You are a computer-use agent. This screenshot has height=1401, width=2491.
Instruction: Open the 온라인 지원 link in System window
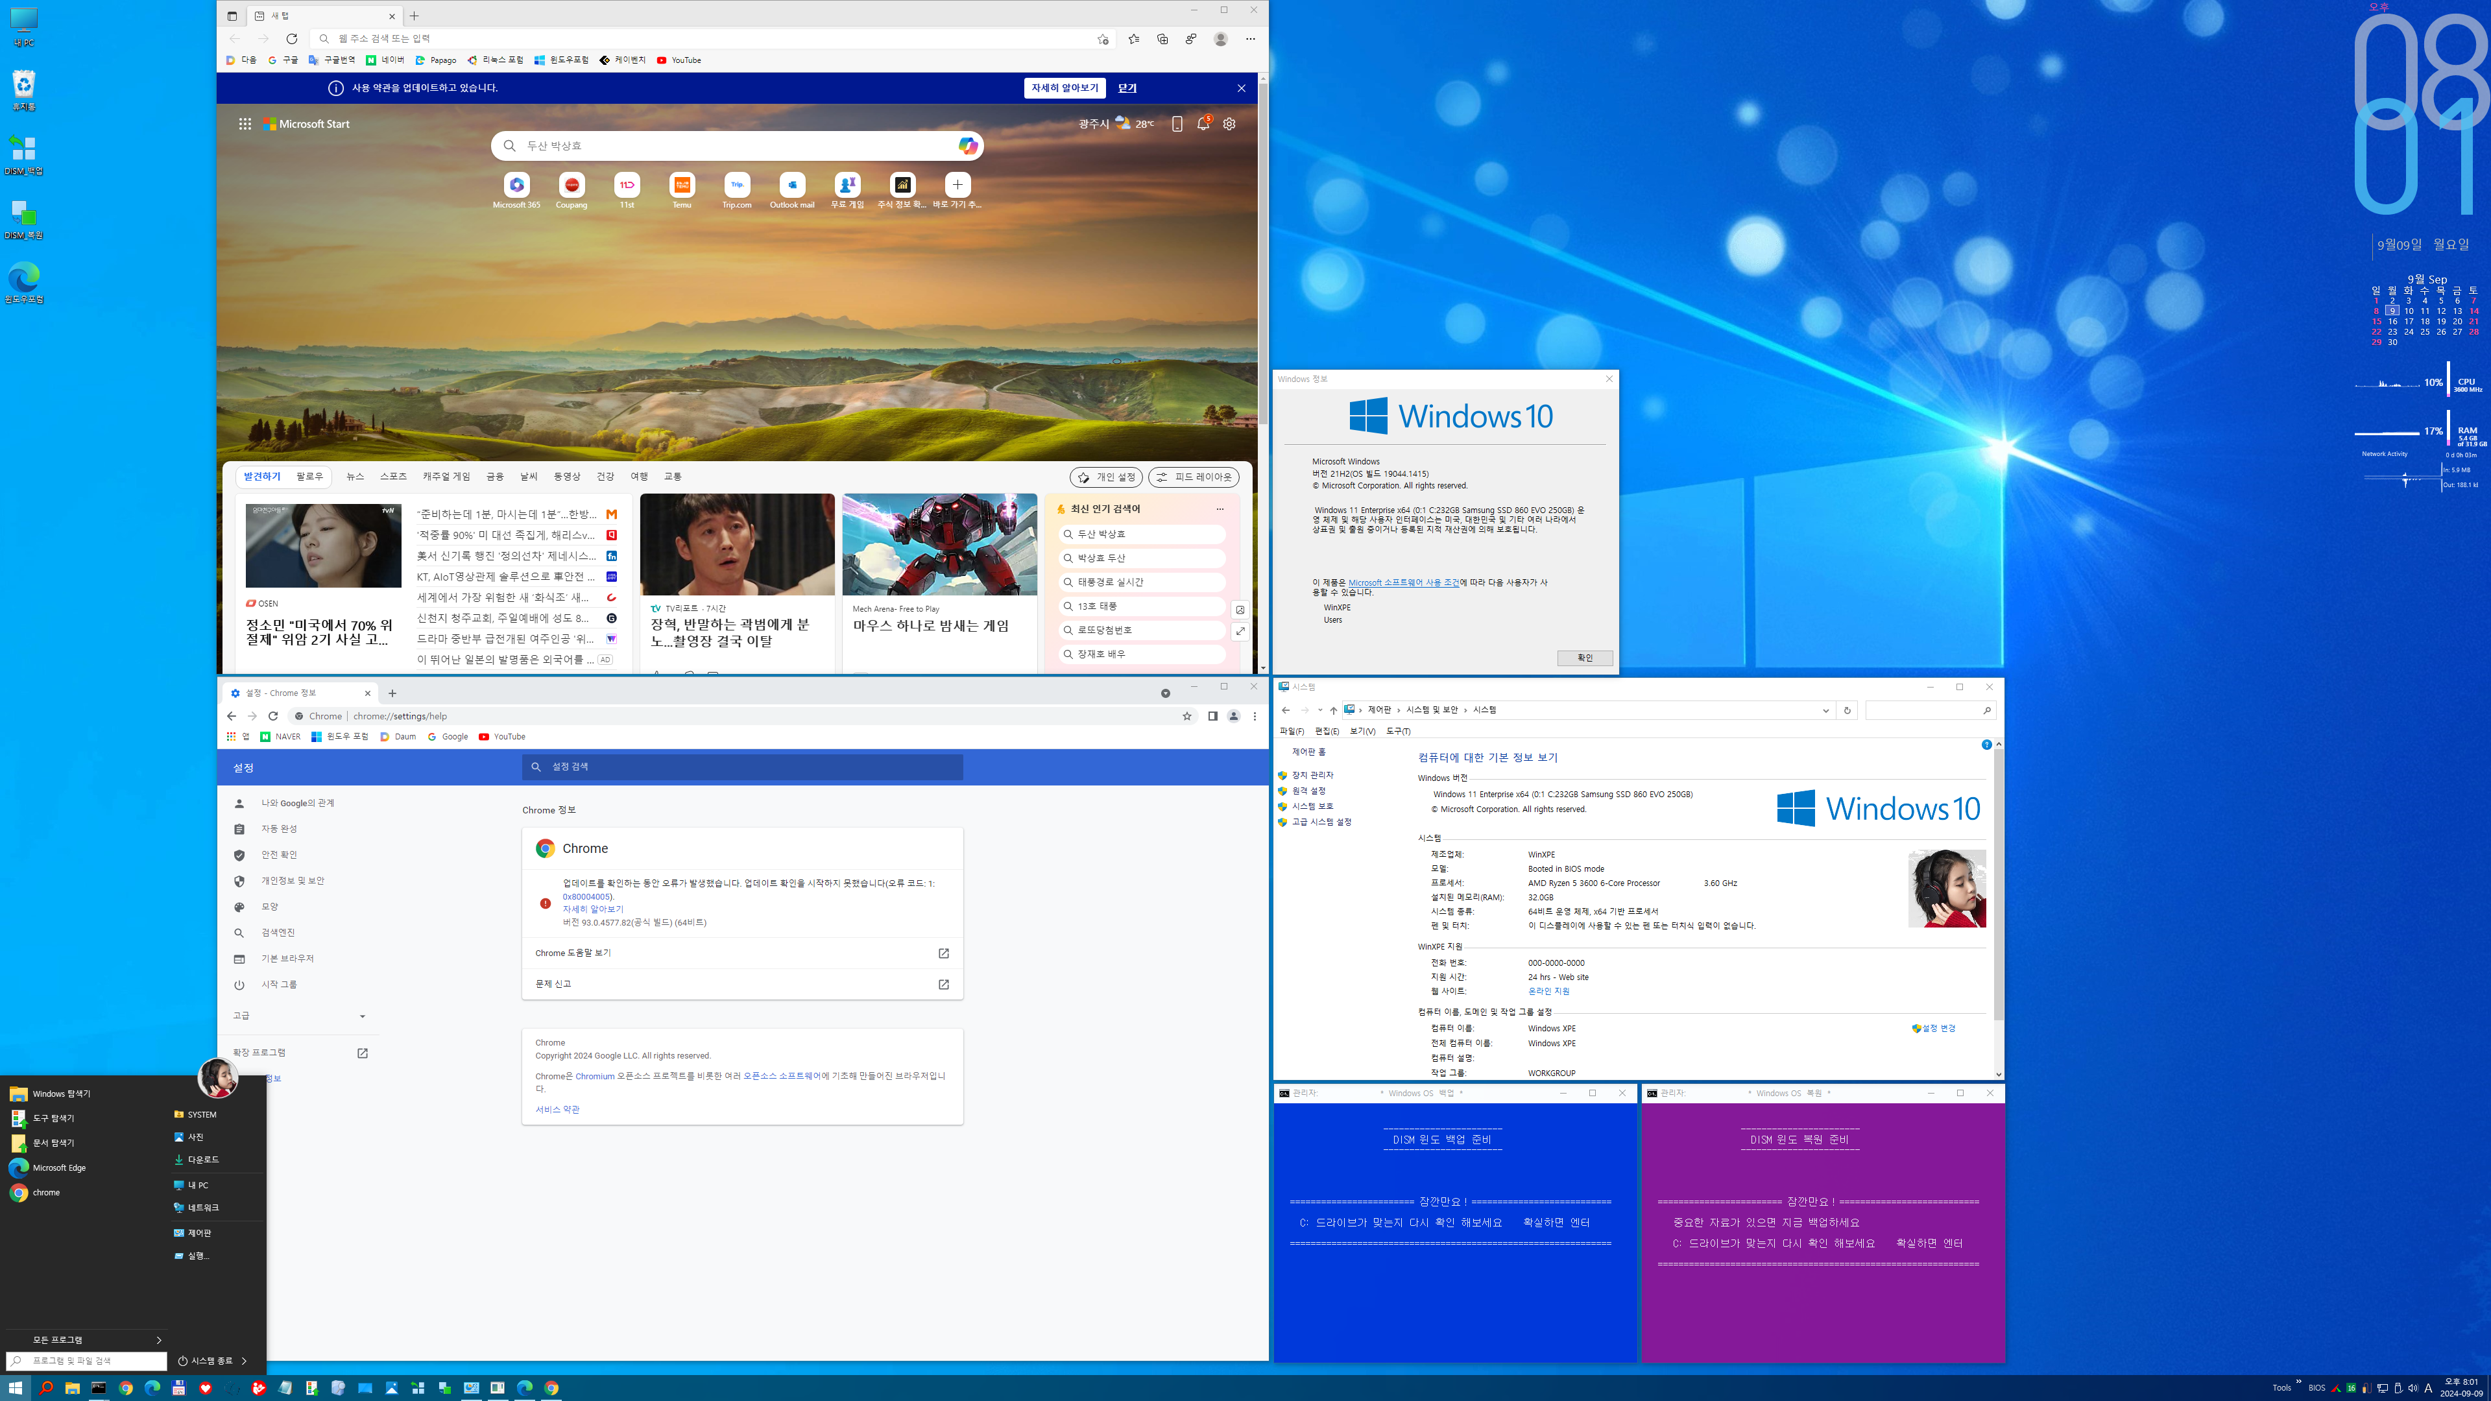pos(1548,992)
